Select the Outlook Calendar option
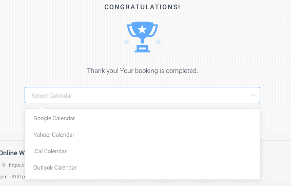This screenshot has height=186, width=291. click(x=142, y=168)
